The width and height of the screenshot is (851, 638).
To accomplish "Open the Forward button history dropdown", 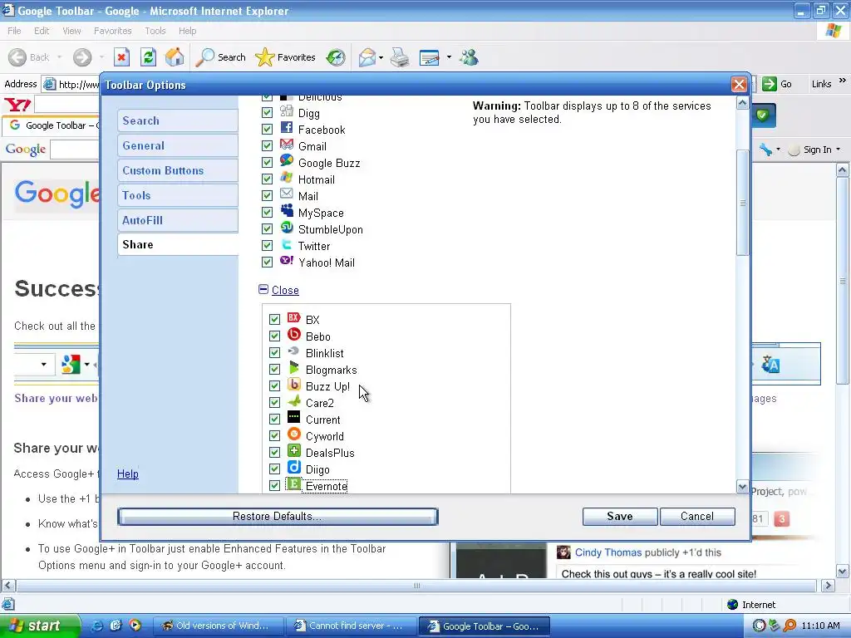I will click(x=101, y=57).
